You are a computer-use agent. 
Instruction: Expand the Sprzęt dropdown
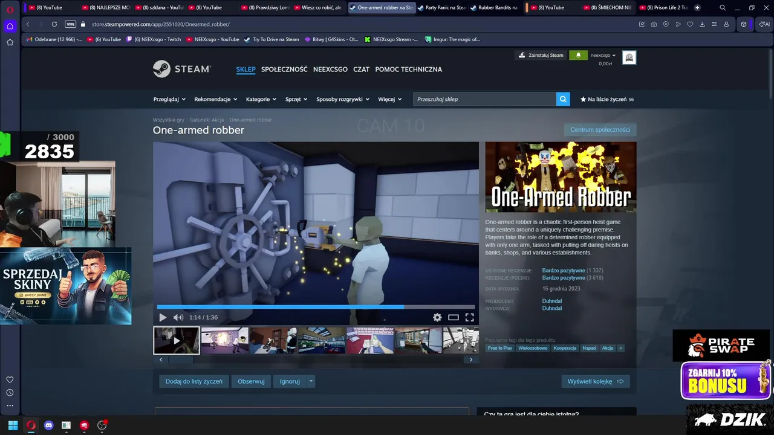coord(296,99)
